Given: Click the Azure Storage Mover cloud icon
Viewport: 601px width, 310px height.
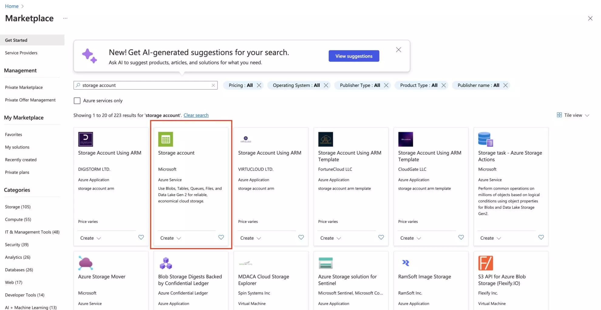Looking at the screenshot, I should pyautogui.click(x=86, y=263).
